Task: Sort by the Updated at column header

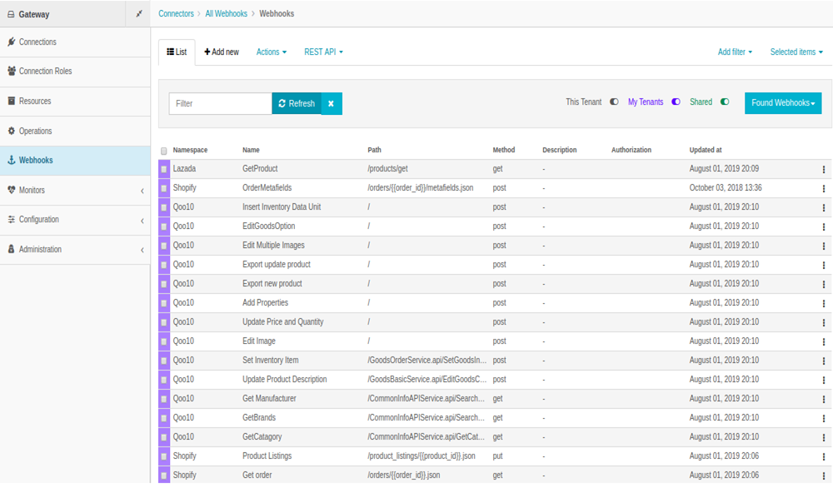Action: click(706, 150)
